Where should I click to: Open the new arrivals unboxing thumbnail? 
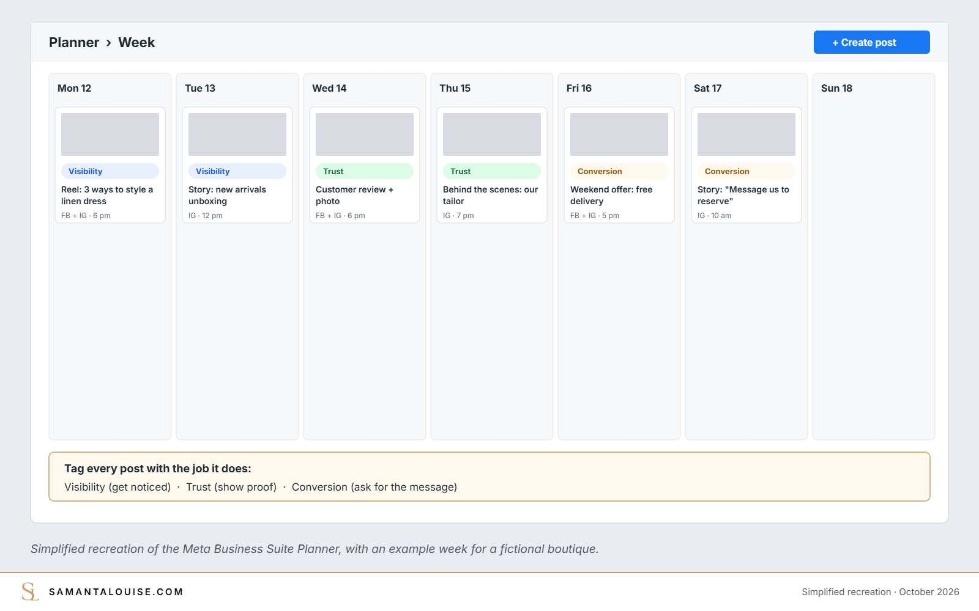pos(237,134)
